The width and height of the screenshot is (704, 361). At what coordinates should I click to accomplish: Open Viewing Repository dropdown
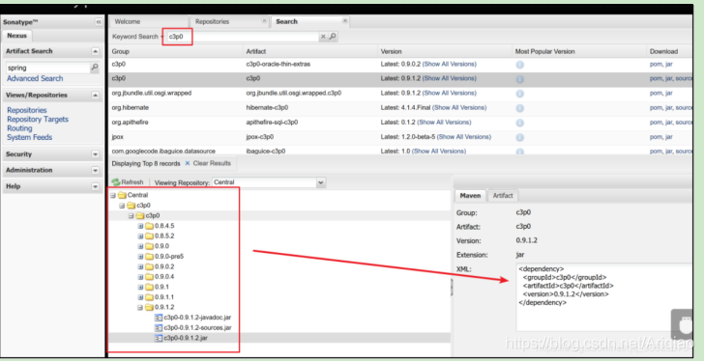(321, 182)
